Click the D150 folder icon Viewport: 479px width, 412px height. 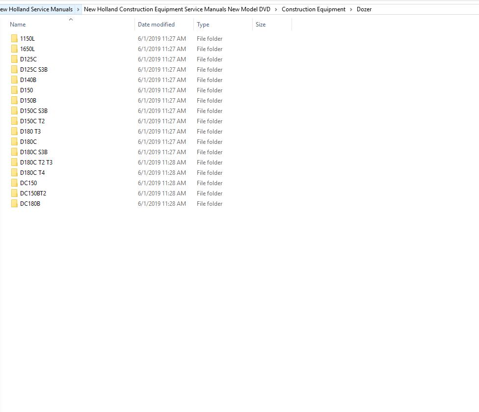click(x=14, y=90)
